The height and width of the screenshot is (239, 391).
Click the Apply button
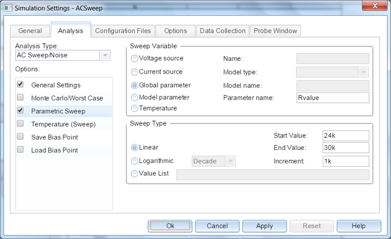pos(264,226)
